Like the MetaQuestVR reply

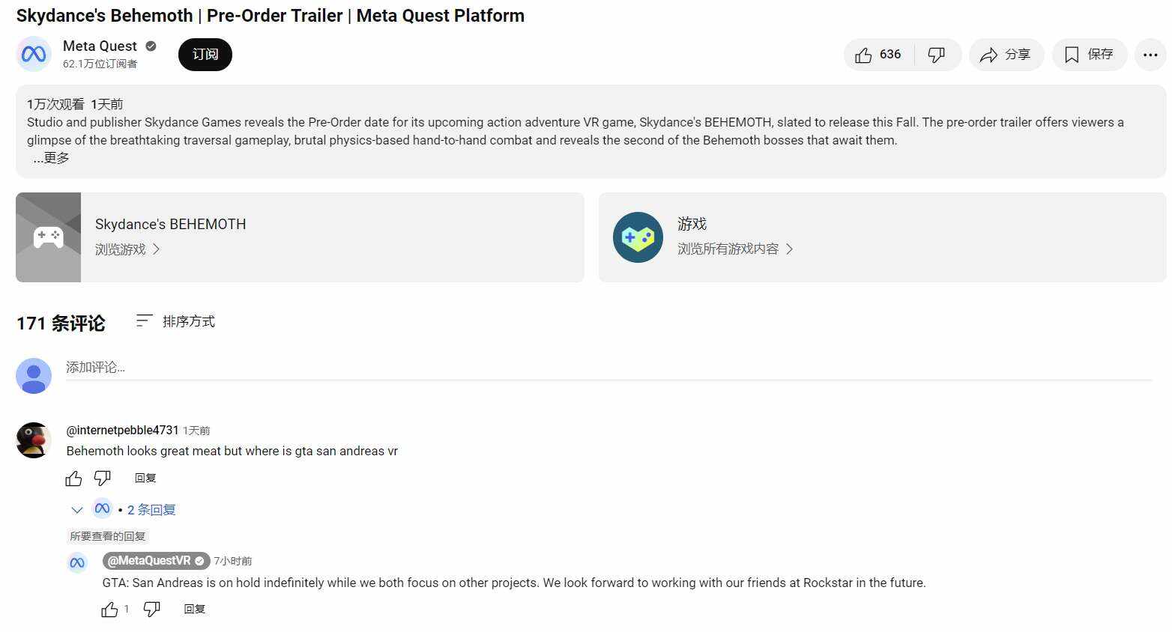[x=109, y=610]
